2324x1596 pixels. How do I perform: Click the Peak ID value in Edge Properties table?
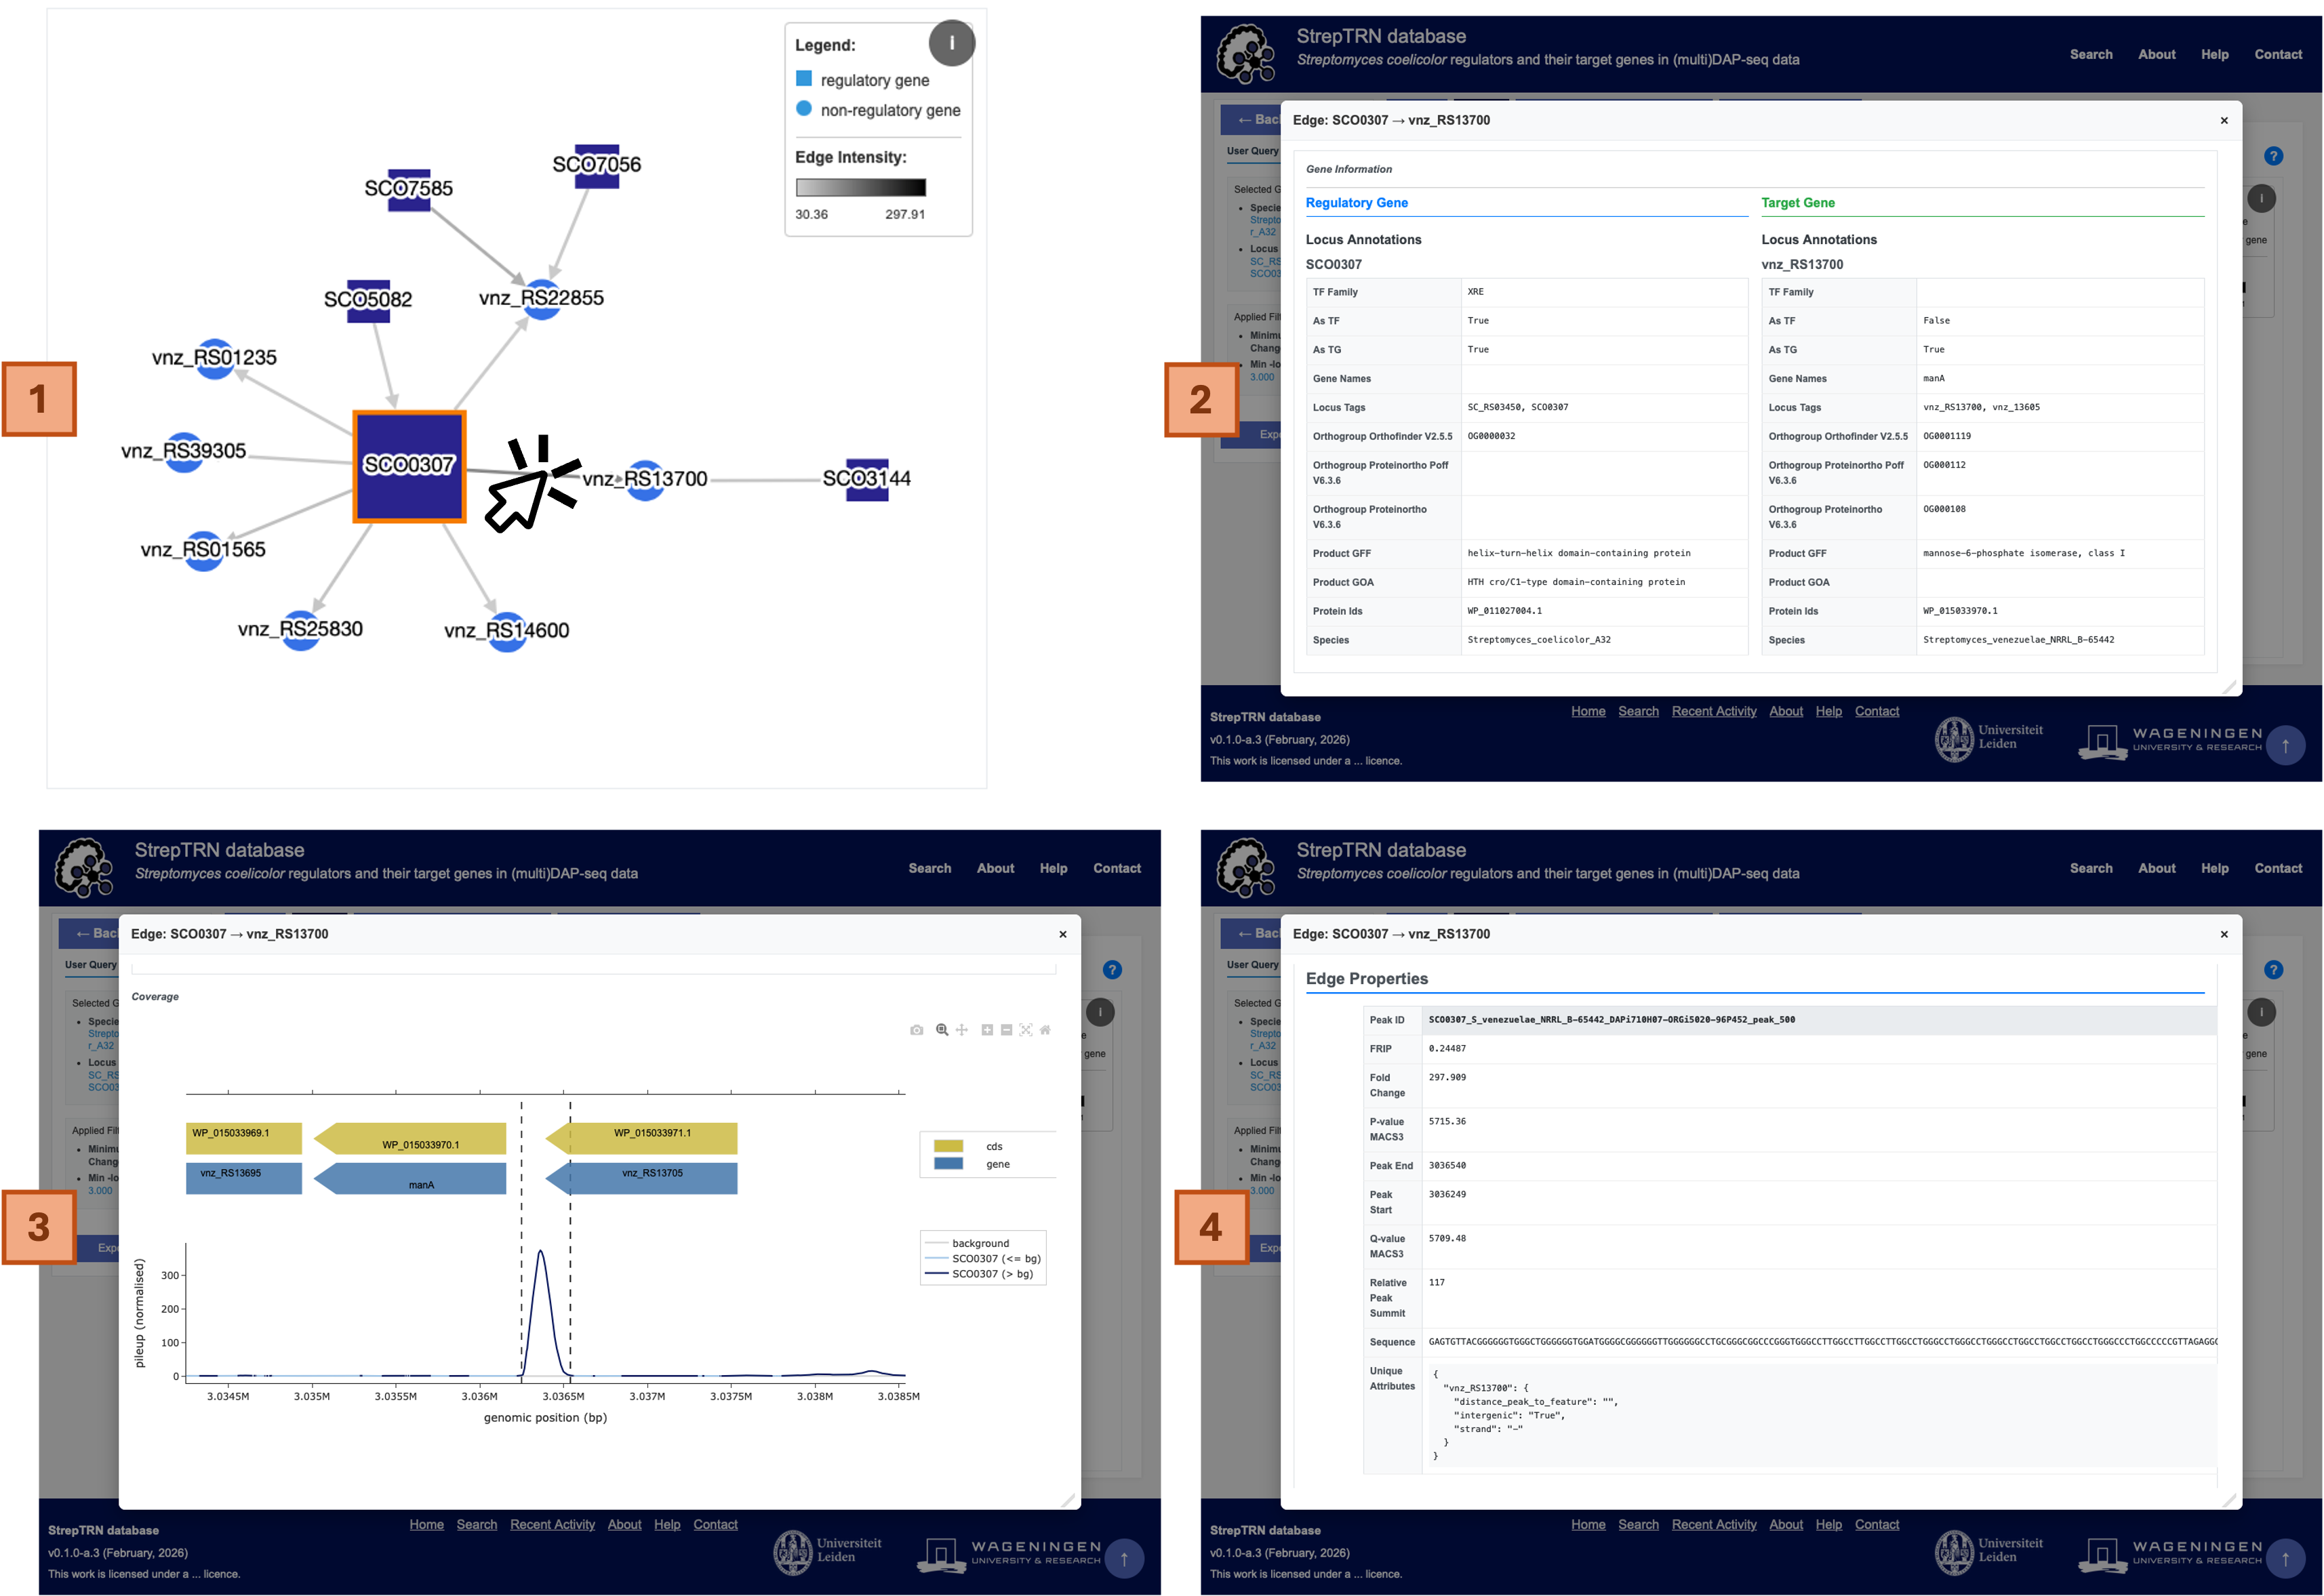(x=1611, y=1020)
